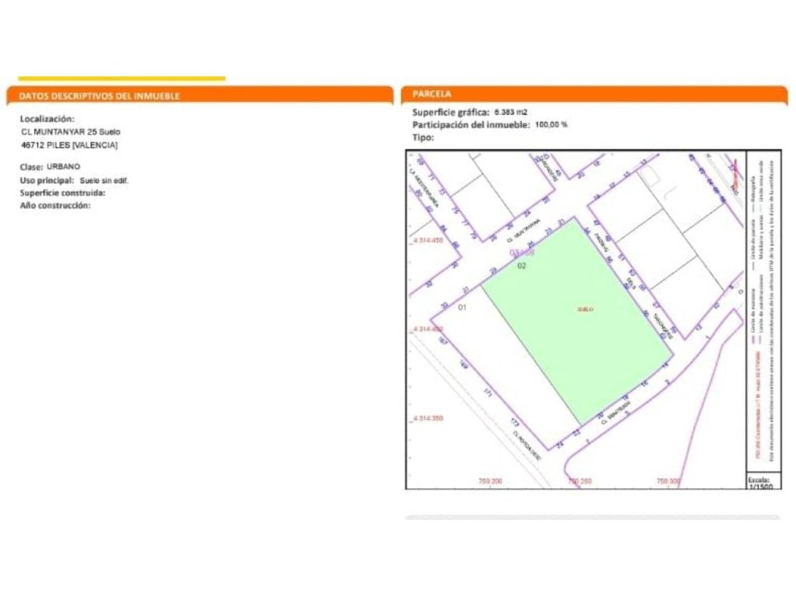Click the Superficie construida label
Viewport: 796px width, 597px height.
click(62, 193)
